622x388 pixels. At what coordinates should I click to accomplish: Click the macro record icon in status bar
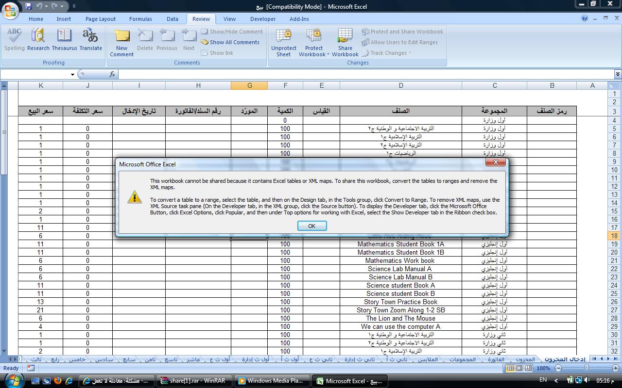pyautogui.click(x=31, y=368)
